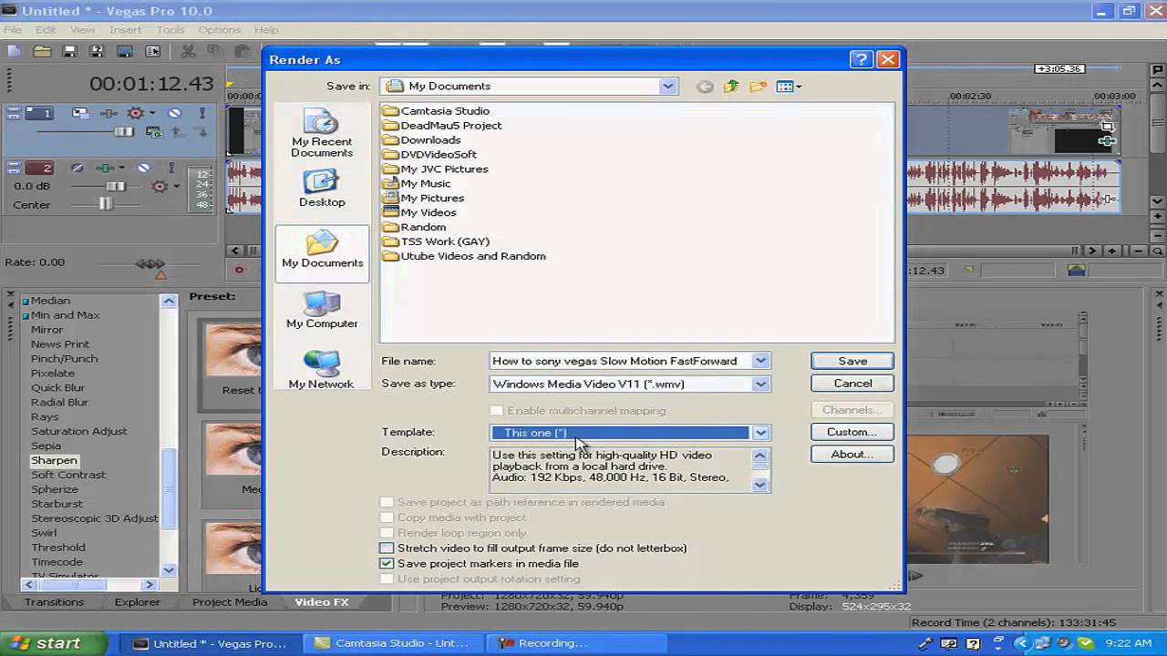1167x656 pixels.
Task: Go to Desktop shortcut in places bar
Action: (322, 190)
